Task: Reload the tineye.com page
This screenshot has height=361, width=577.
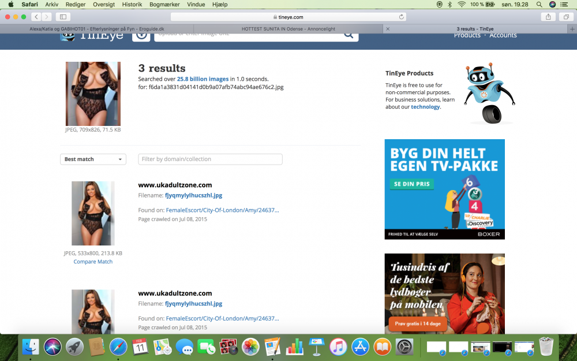Action: point(402,17)
